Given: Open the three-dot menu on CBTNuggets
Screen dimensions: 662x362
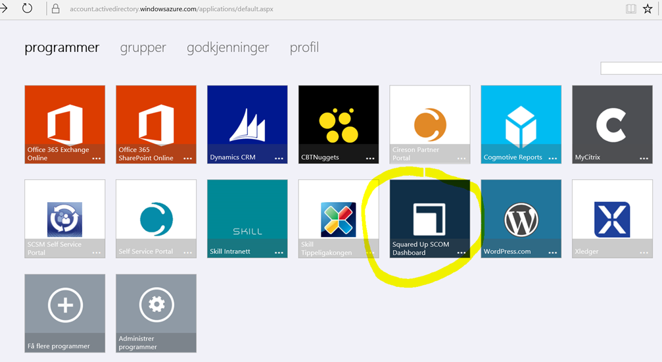Looking at the screenshot, I should 370,159.
